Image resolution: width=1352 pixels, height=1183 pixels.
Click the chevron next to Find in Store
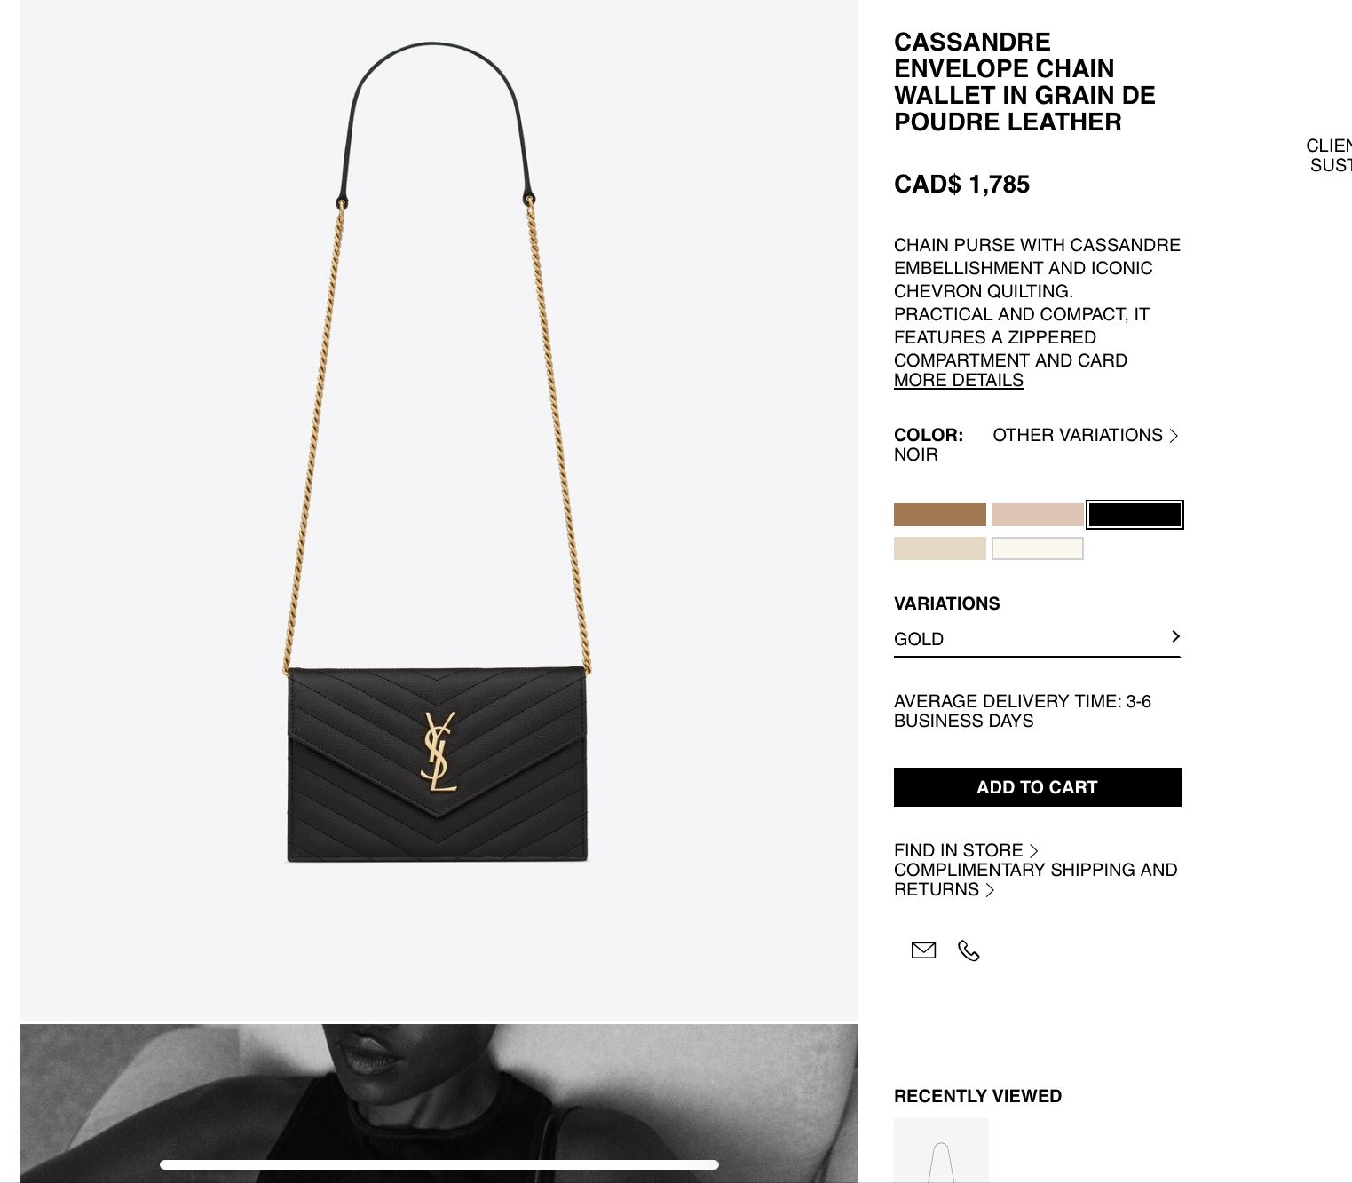1033,850
